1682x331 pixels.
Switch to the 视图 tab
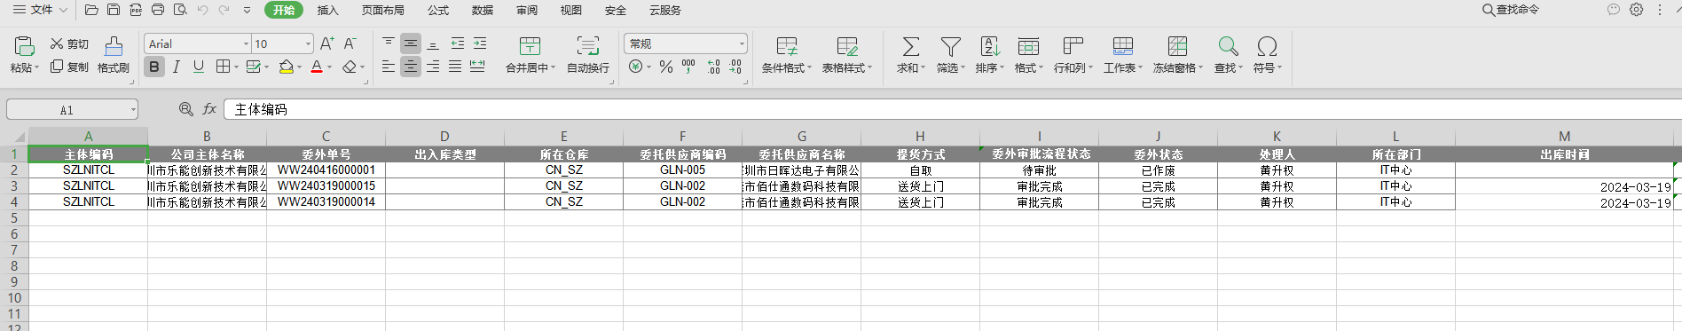pyautogui.click(x=571, y=10)
